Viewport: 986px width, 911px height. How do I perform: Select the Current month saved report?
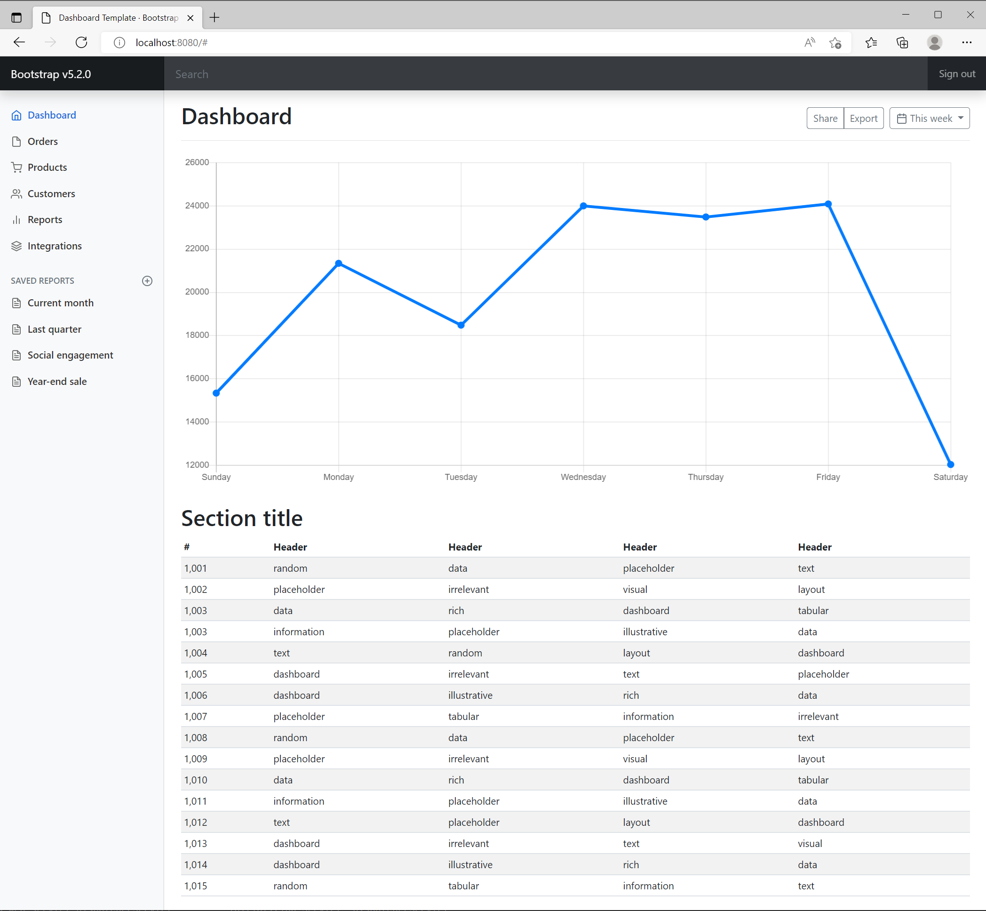coord(60,303)
